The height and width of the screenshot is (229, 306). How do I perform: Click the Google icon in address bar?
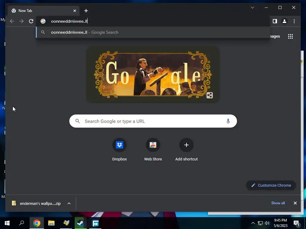[43, 21]
